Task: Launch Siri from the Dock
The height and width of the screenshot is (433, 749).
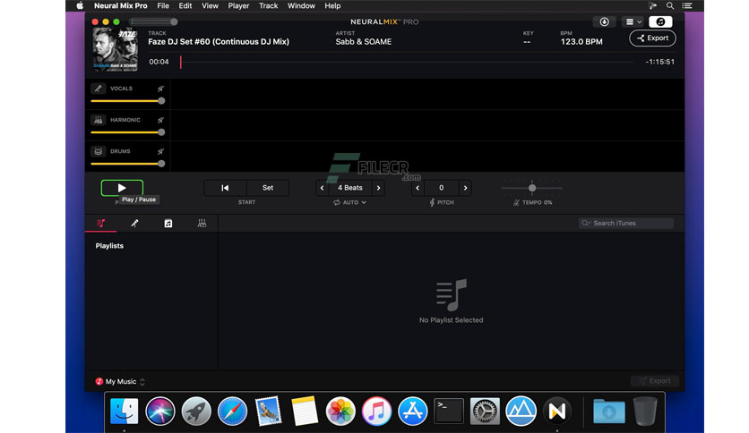Action: pos(160,411)
